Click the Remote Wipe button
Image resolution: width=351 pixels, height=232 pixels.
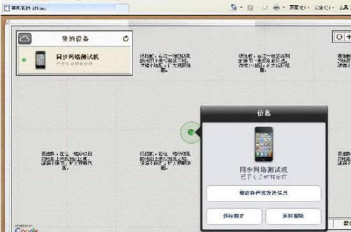[x=293, y=216]
